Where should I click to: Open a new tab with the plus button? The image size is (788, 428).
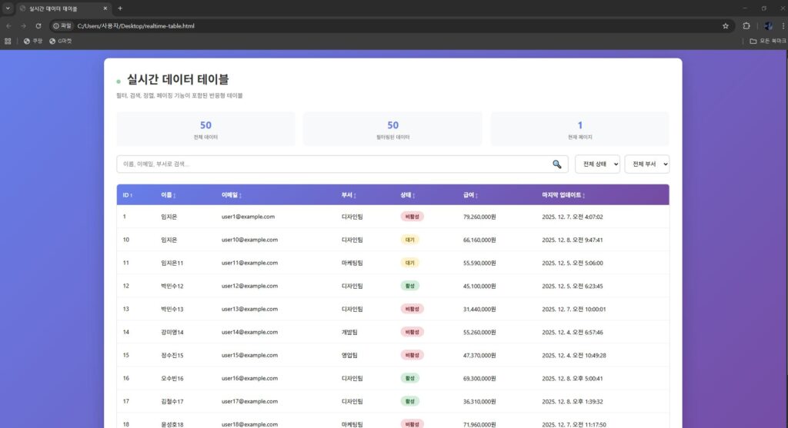click(x=119, y=8)
